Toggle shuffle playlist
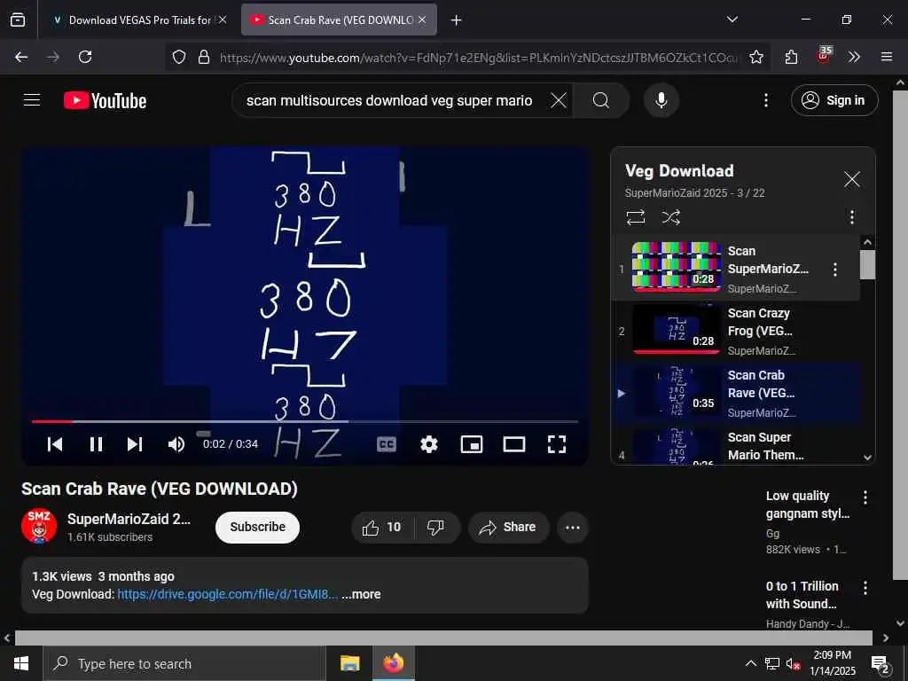 click(x=670, y=217)
